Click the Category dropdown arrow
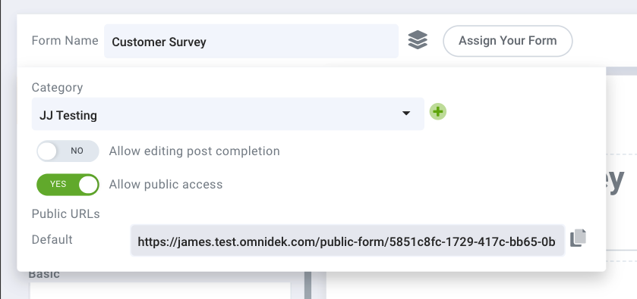Screen dimensions: 637x299 [x=406, y=114]
